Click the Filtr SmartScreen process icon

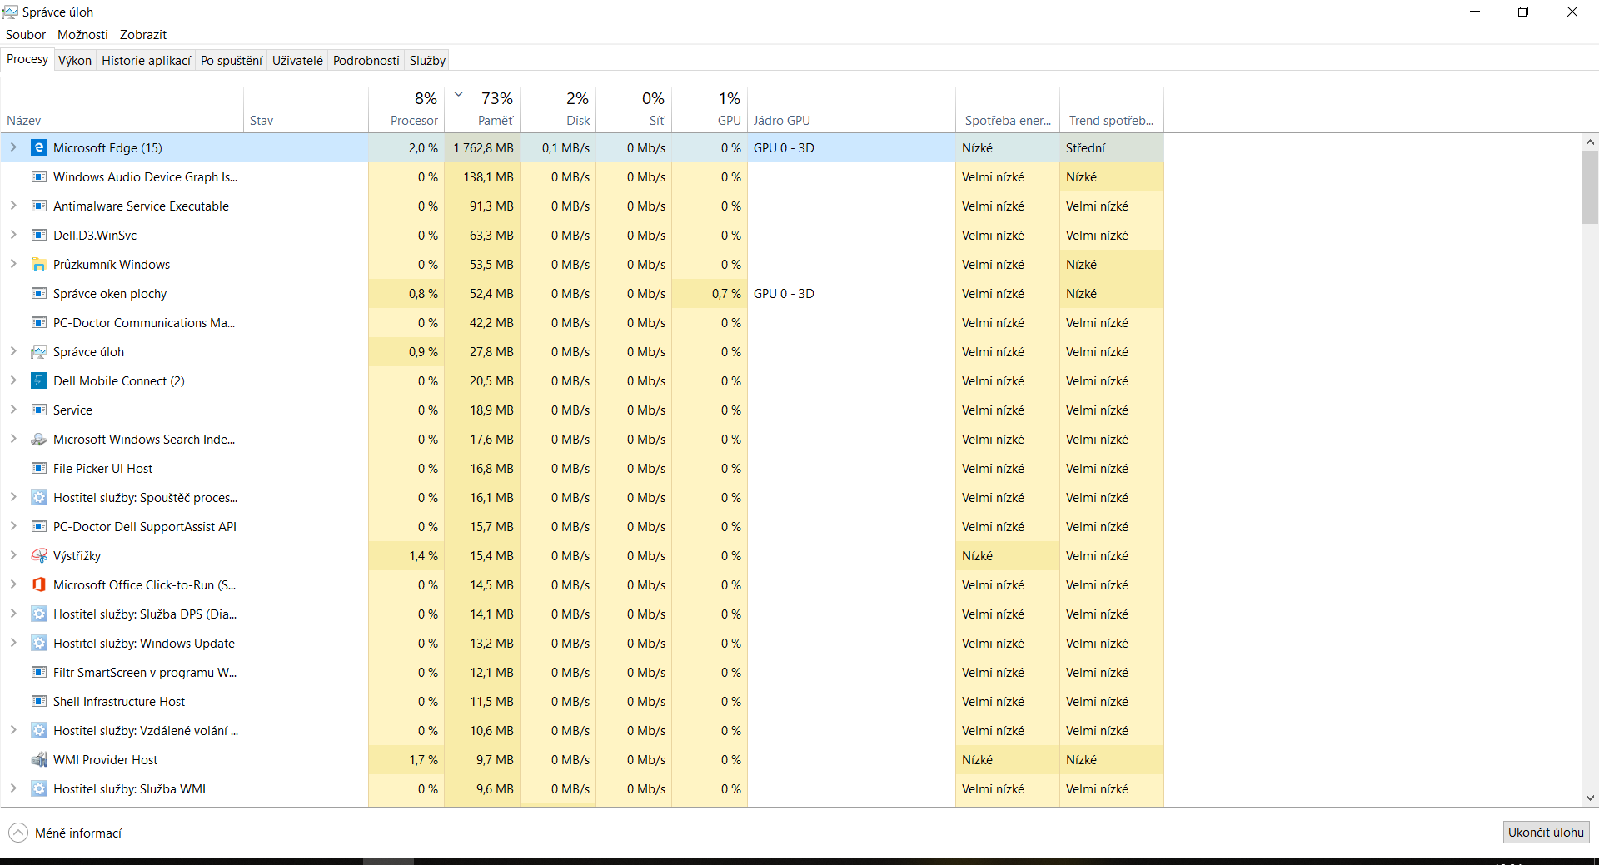point(38,673)
